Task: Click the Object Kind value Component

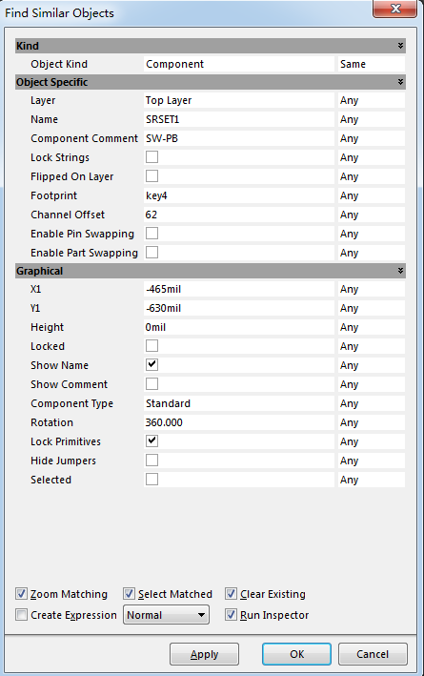Action: pos(239,64)
